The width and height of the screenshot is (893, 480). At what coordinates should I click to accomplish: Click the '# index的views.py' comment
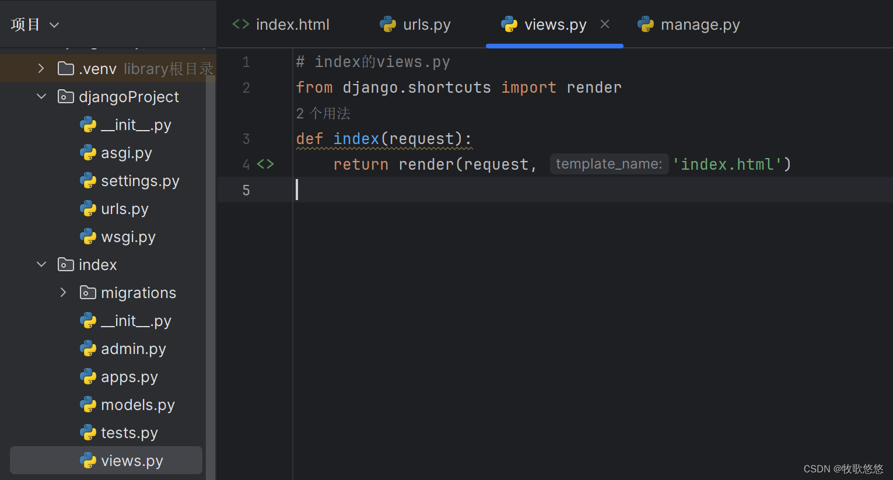click(373, 62)
